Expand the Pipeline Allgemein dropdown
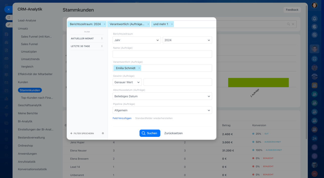 (x=162, y=110)
